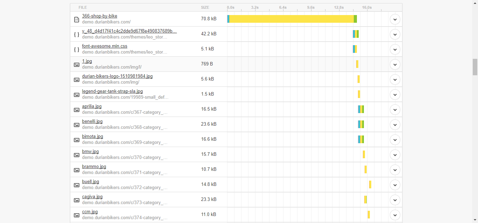Open the brammo.jpg link

[94, 167]
